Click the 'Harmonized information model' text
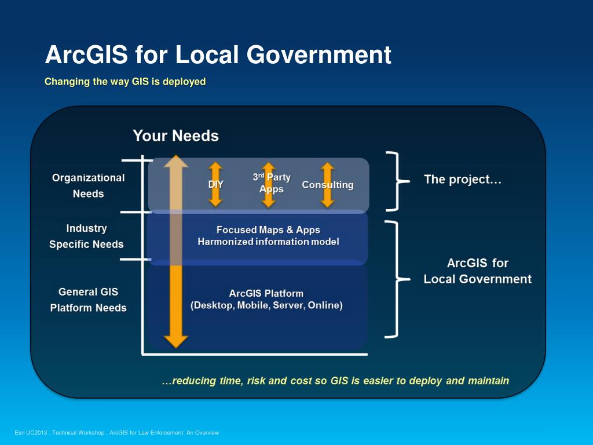593x445 pixels. pos(268,242)
